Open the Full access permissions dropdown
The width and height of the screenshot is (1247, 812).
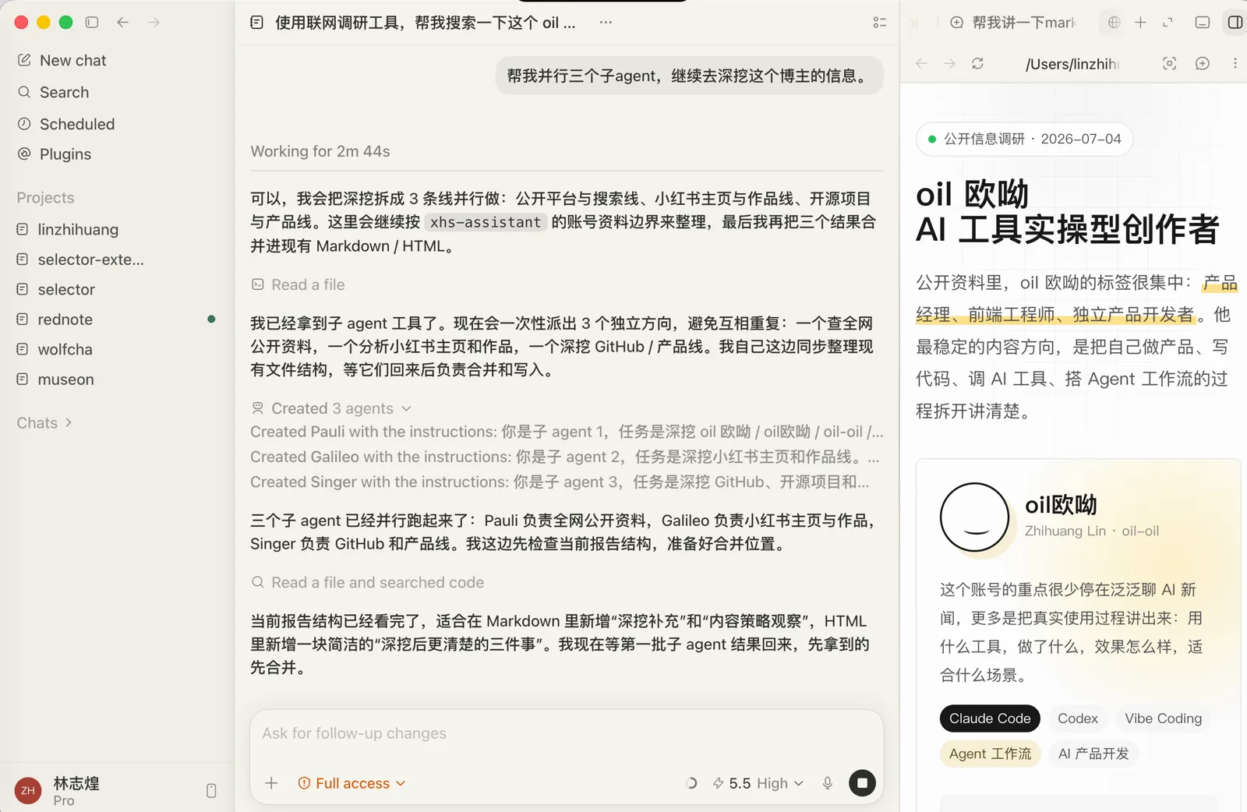pos(351,783)
